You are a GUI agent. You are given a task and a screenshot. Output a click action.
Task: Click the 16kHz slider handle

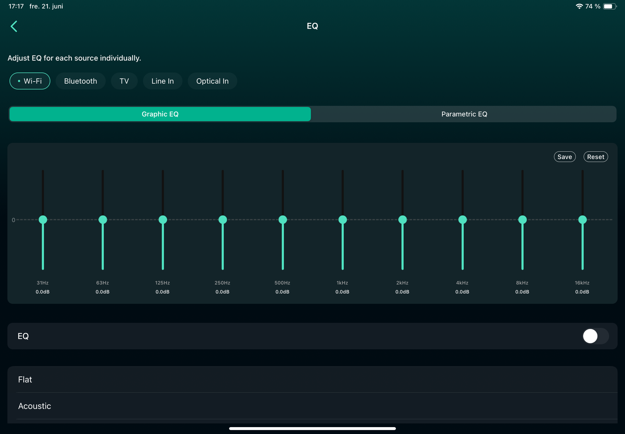[x=582, y=219]
